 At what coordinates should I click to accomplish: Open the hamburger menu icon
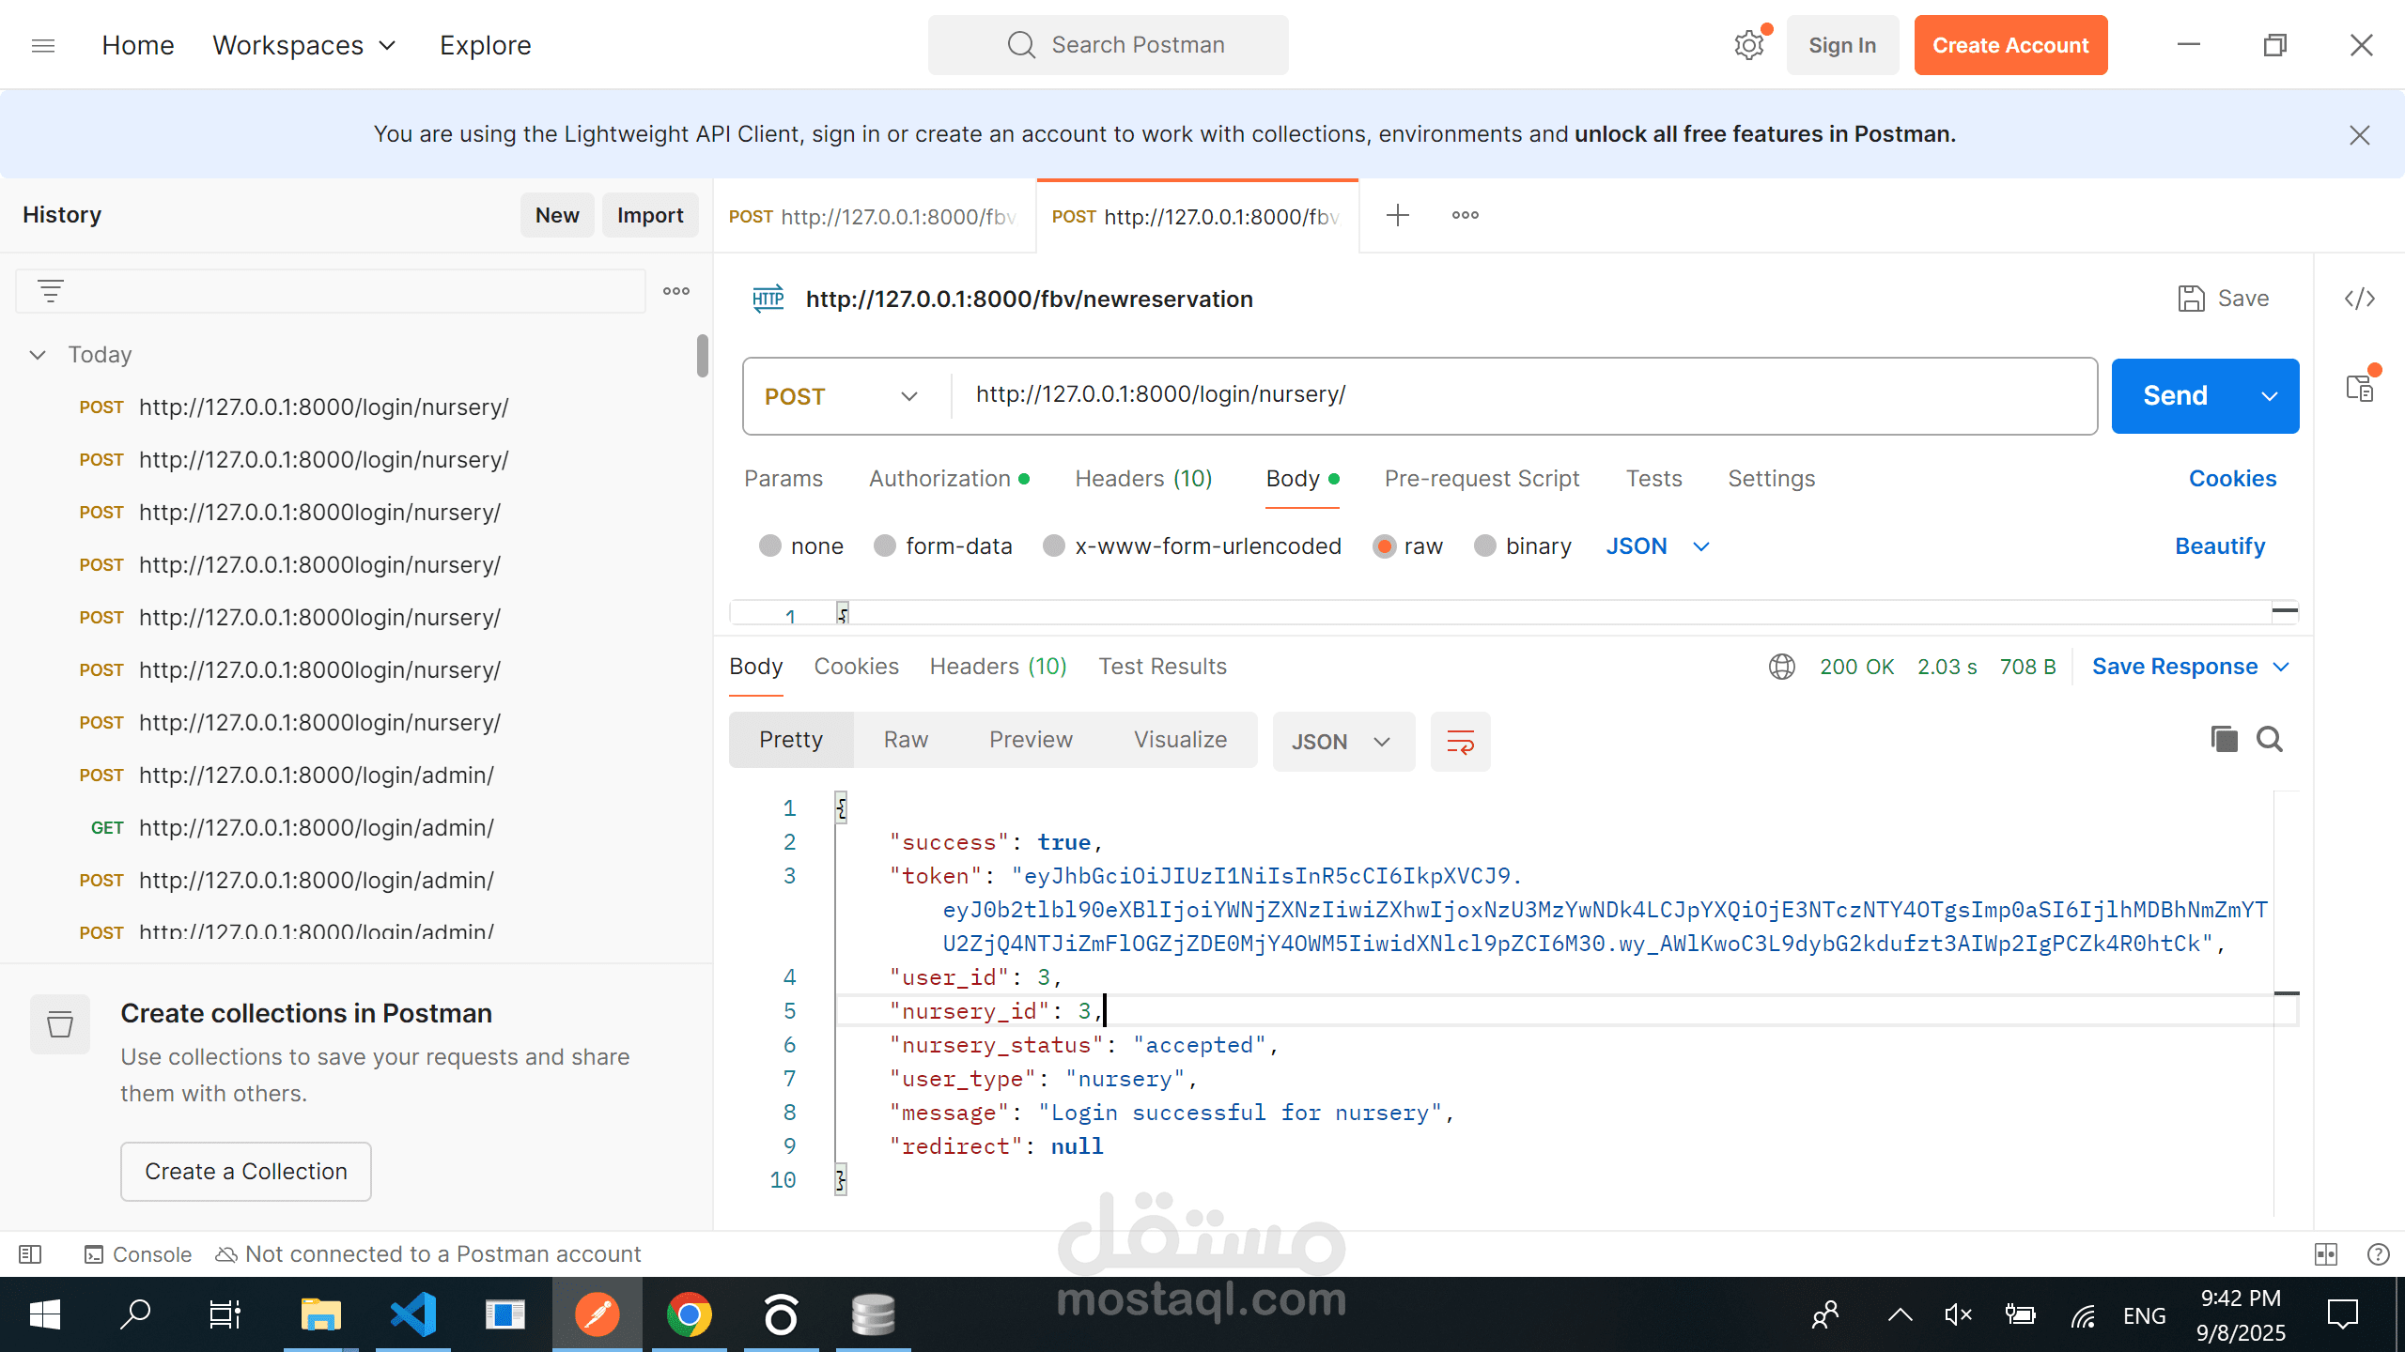(x=43, y=45)
